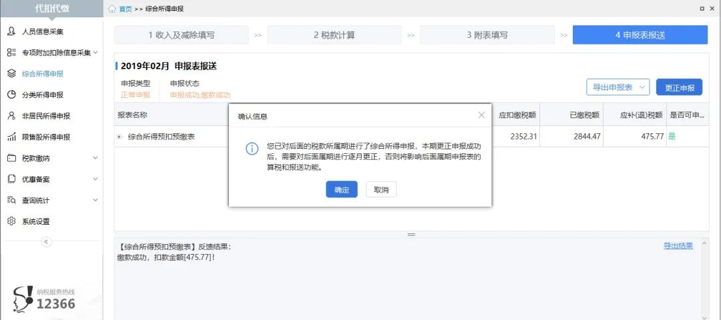Click the 首页 breadcrumb link
The height and width of the screenshot is (320, 721).
(125, 9)
